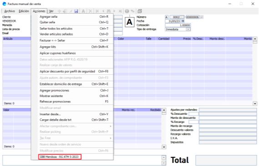
Task: Choose Facturar <-> Señar
Action: 72,40
